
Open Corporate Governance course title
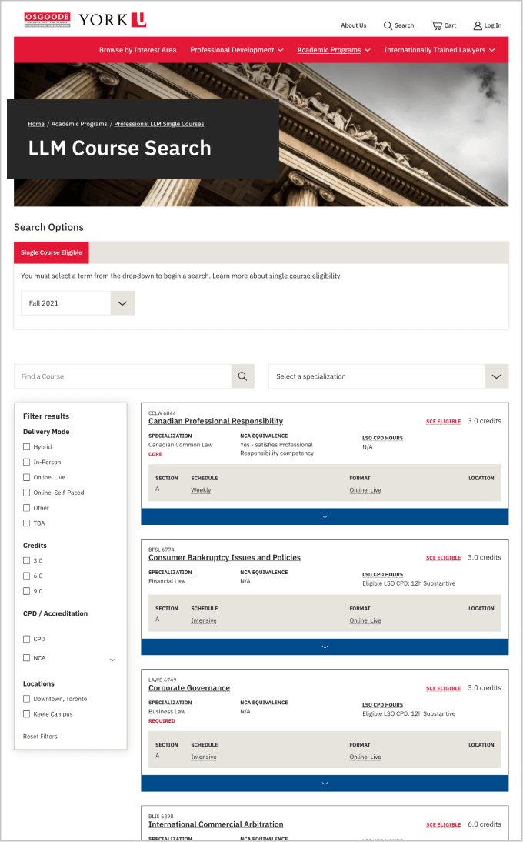(188, 688)
